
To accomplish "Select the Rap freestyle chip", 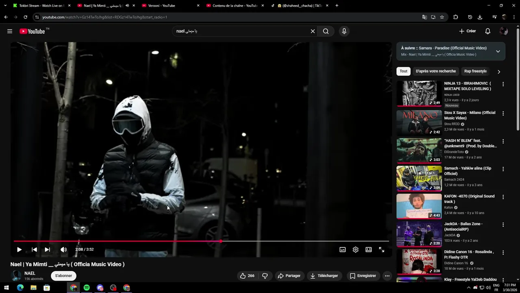I will pos(475,71).
